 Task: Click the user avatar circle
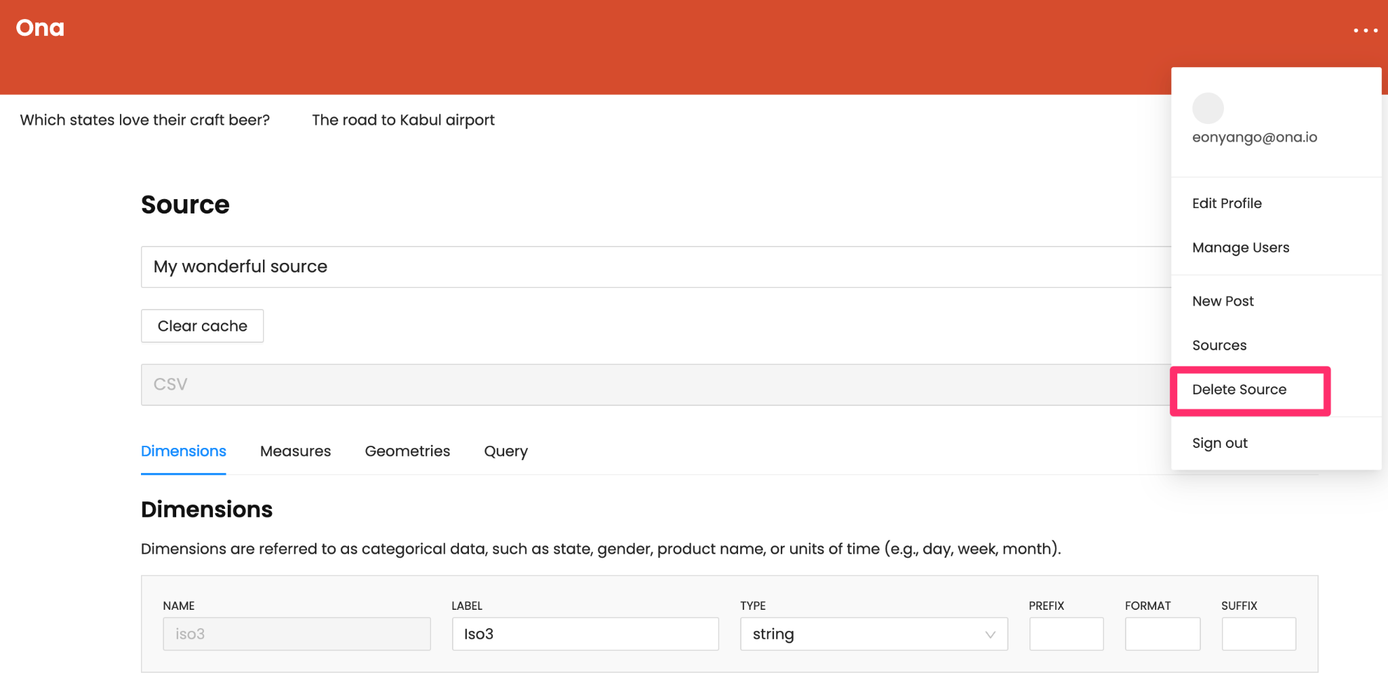tap(1207, 108)
